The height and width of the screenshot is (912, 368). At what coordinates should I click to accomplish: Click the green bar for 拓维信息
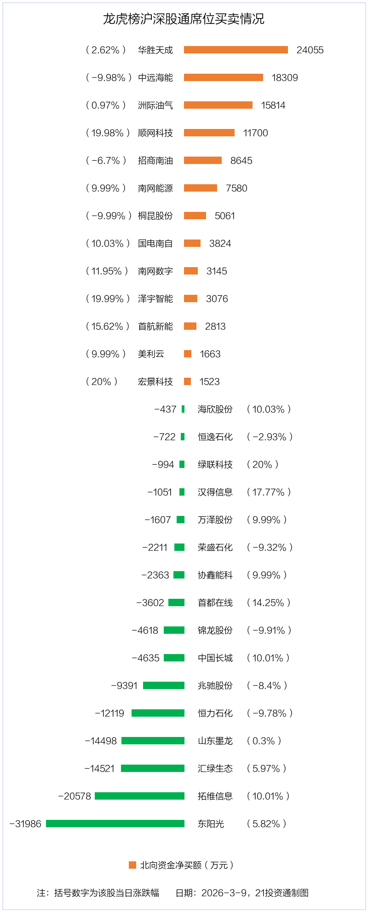[139, 796]
